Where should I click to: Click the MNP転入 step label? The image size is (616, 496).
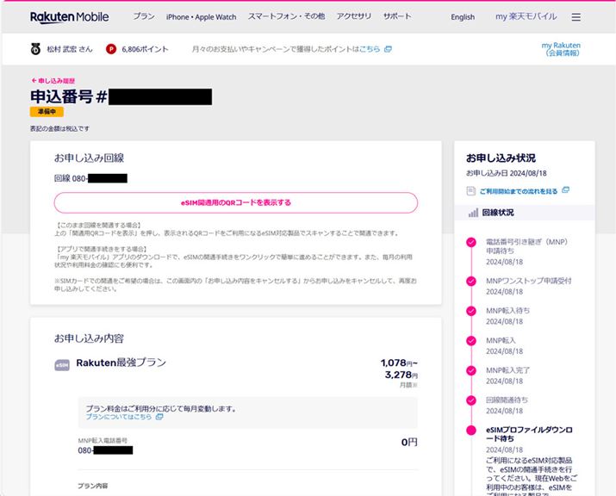(x=501, y=340)
